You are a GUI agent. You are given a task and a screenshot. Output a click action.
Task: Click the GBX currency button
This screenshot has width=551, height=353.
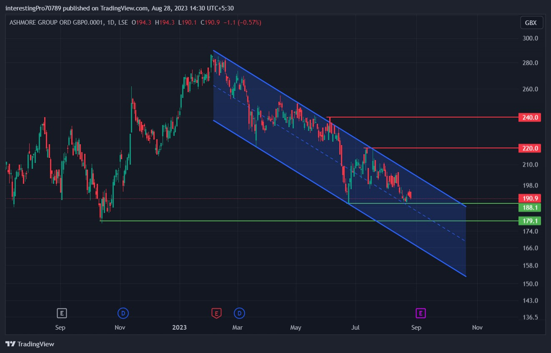(531, 23)
